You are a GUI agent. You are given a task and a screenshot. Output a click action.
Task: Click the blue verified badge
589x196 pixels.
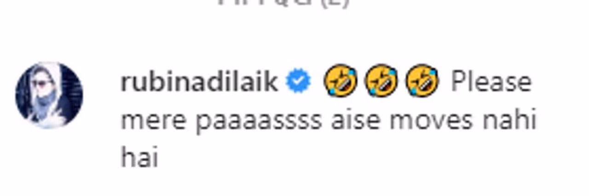coord(298,82)
